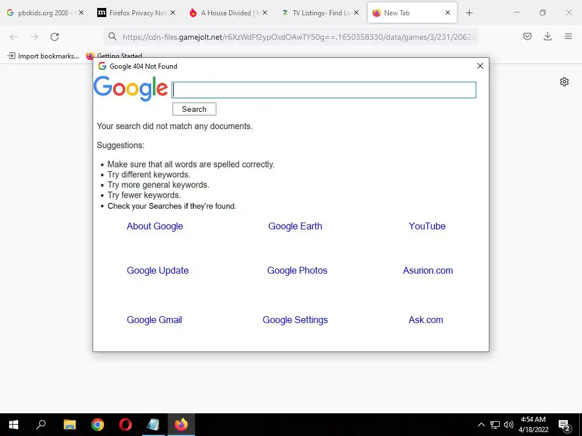The height and width of the screenshot is (436, 582).
Task: Go back using browser back arrow
Action: [14, 37]
